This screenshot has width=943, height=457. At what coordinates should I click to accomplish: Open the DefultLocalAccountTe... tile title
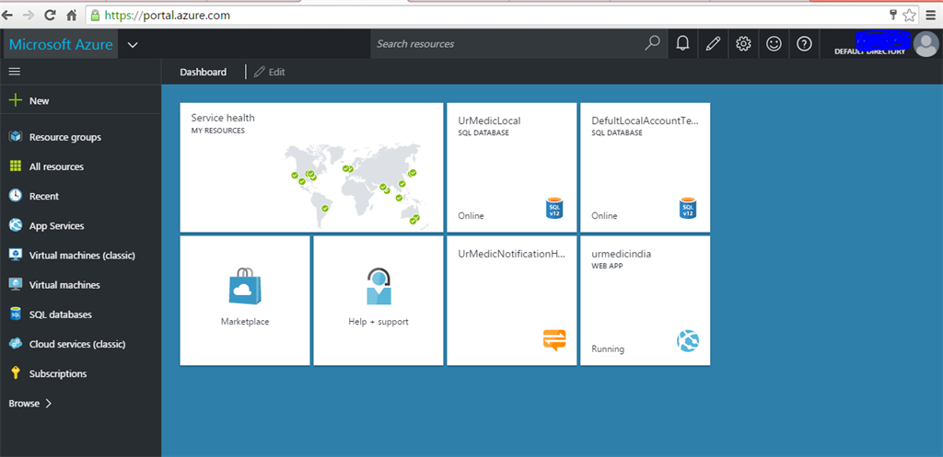[x=646, y=120]
